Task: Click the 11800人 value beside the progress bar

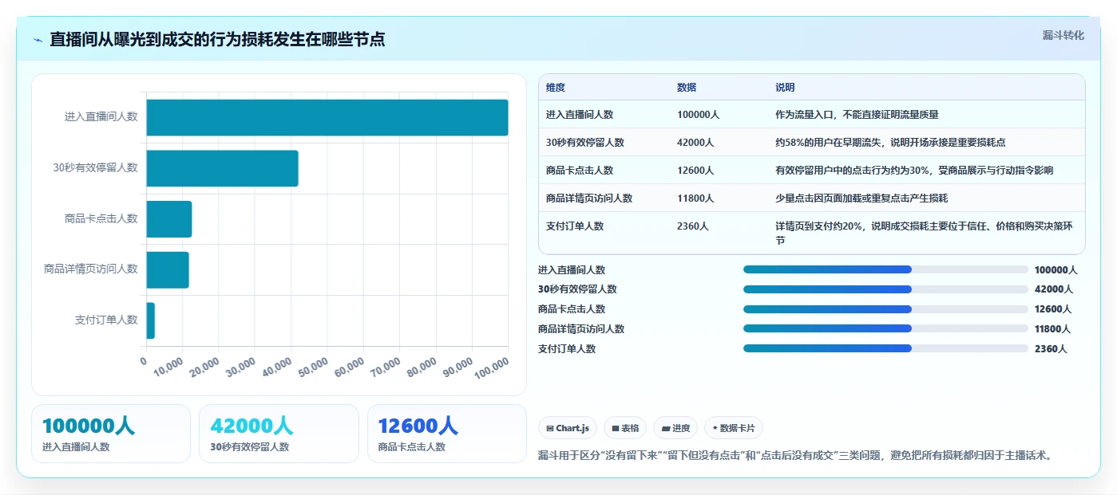Action: (1053, 328)
